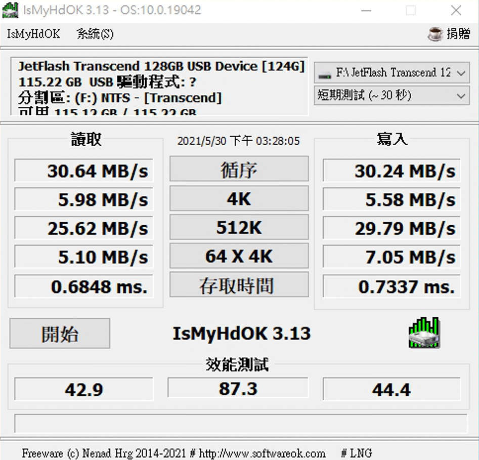This screenshot has width=479, height=460.
Task: Click the IsMyHdOK 3.13 version label
Action: (242, 333)
